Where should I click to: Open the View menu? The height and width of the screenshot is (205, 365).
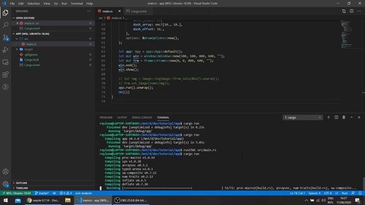click(x=47, y=3)
